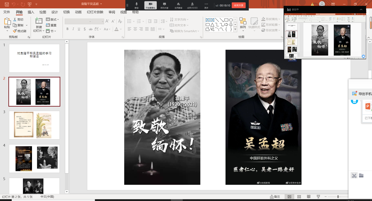Click the Save icon in title bar
The height and width of the screenshot is (201, 372).
(x=6, y=4)
